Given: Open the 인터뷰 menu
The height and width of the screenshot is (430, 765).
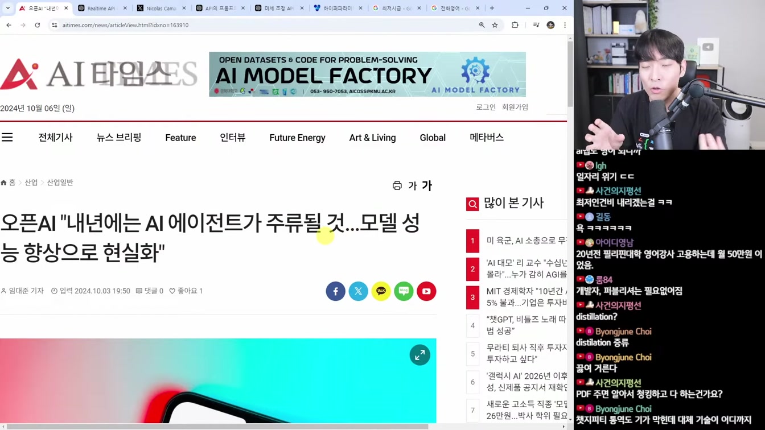Looking at the screenshot, I should 233,138.
